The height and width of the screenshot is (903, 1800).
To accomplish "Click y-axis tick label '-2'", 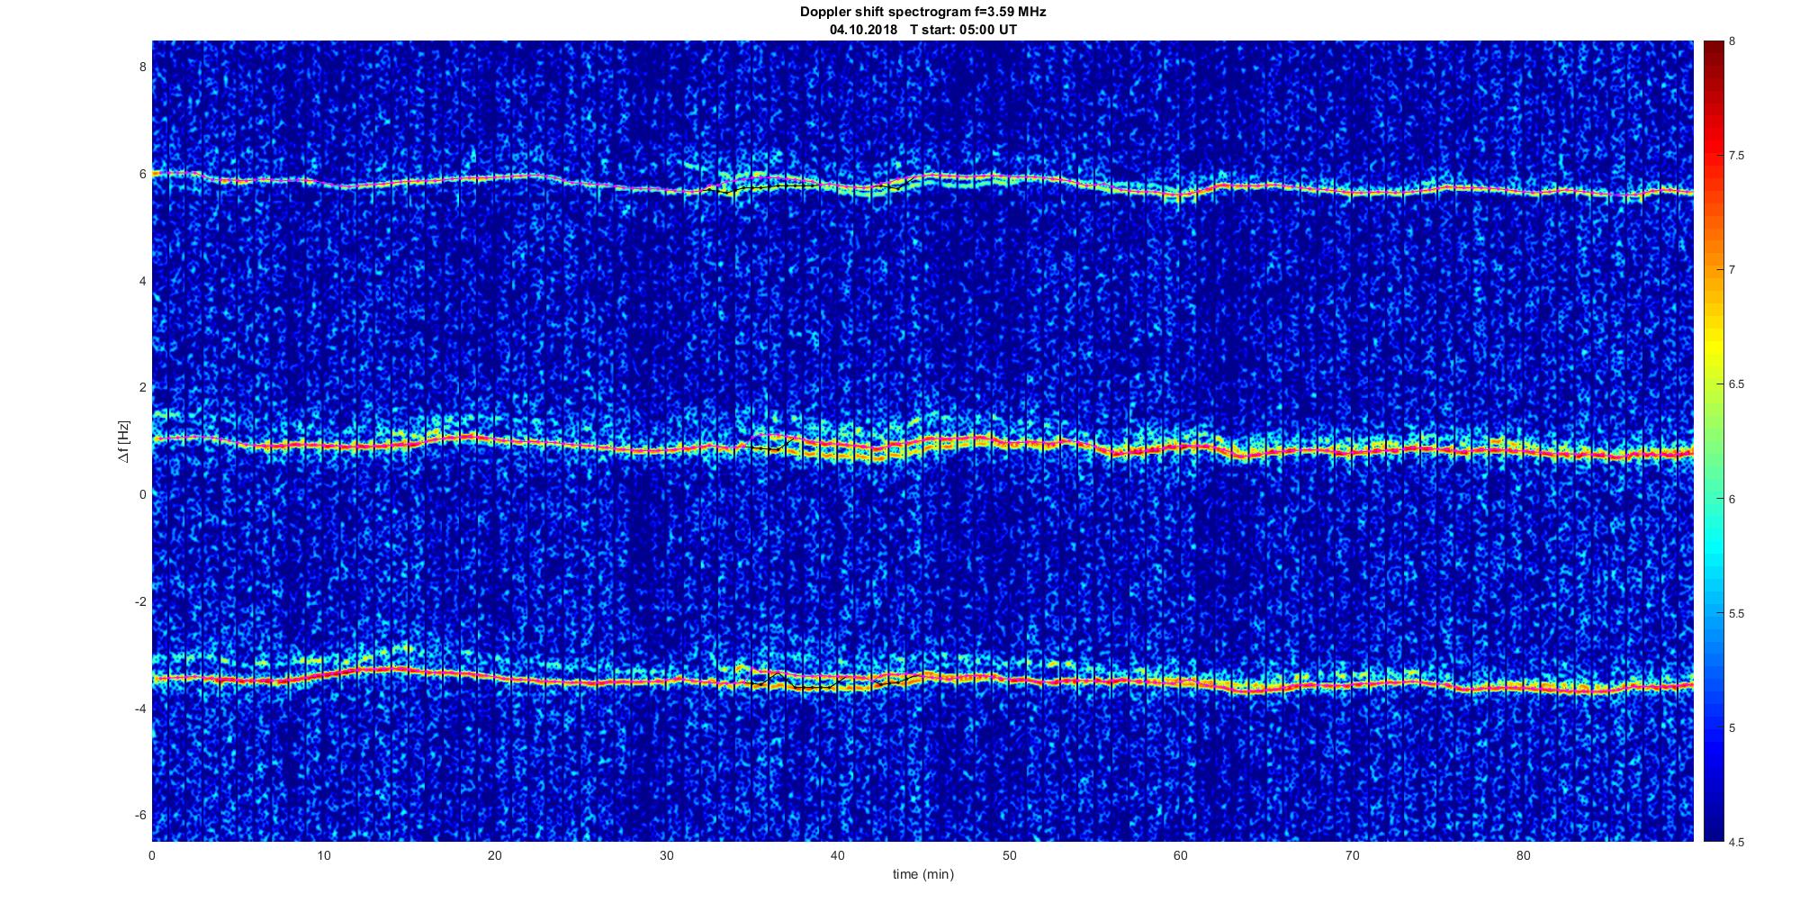I will 139,601.
